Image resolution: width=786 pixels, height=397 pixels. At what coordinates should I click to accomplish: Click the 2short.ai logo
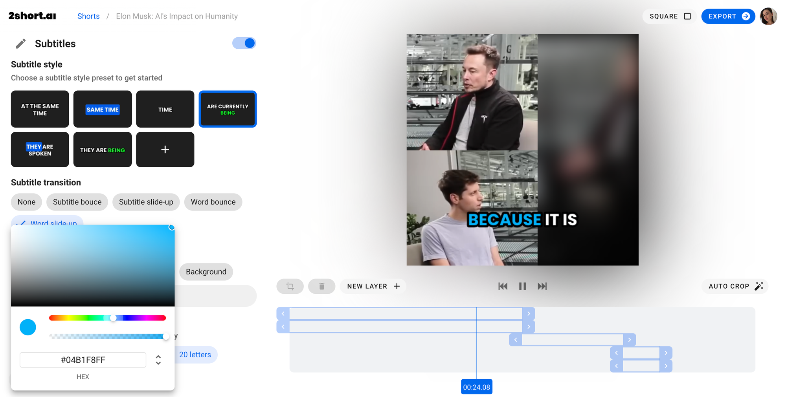32,16
